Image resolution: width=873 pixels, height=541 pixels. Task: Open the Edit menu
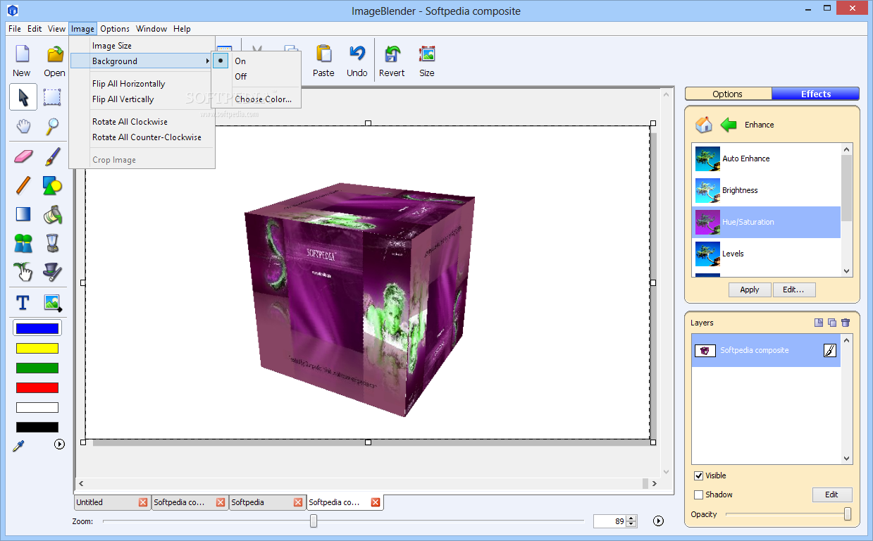click(35, 29)
